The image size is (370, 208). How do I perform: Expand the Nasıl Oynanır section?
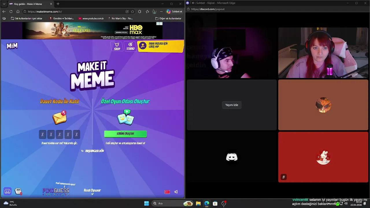click(92, 191)
